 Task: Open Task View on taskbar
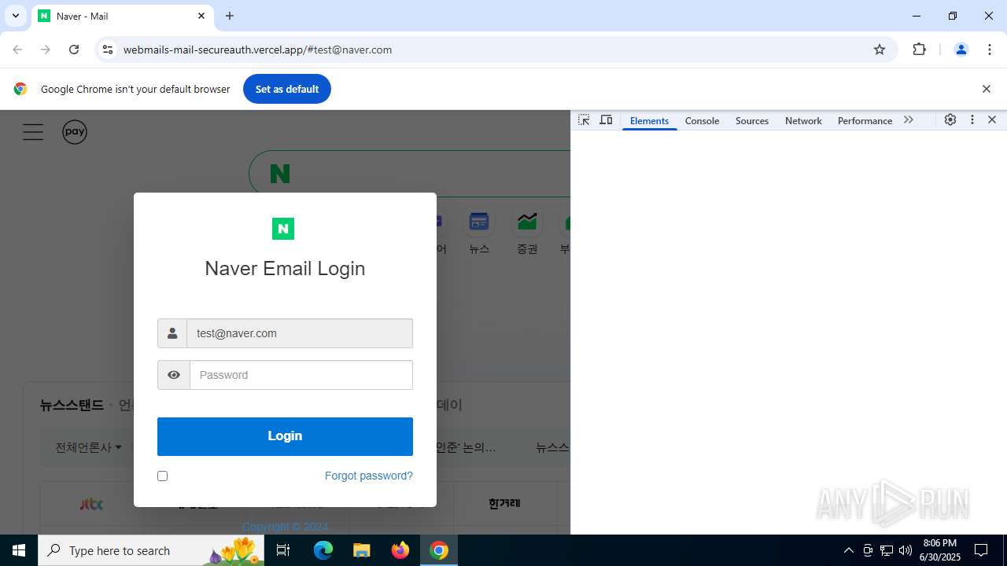(x=283, y=550)
